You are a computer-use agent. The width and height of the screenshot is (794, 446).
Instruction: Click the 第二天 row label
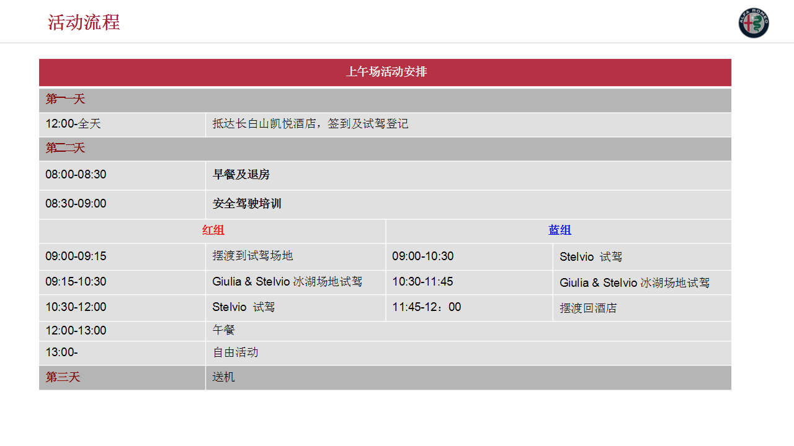(x=65, y=149)
